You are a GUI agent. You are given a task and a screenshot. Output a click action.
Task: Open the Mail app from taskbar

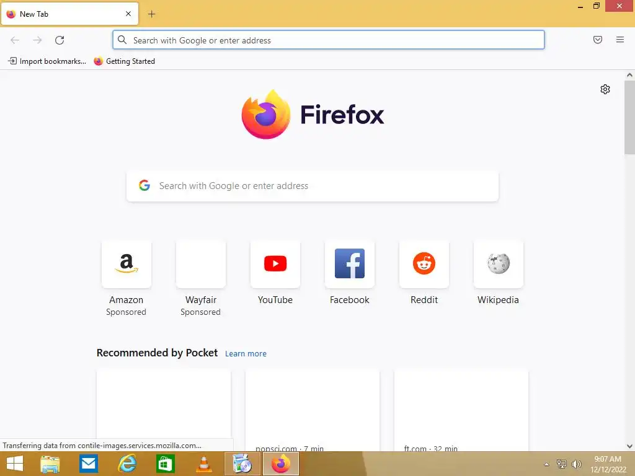coord(88,464)
